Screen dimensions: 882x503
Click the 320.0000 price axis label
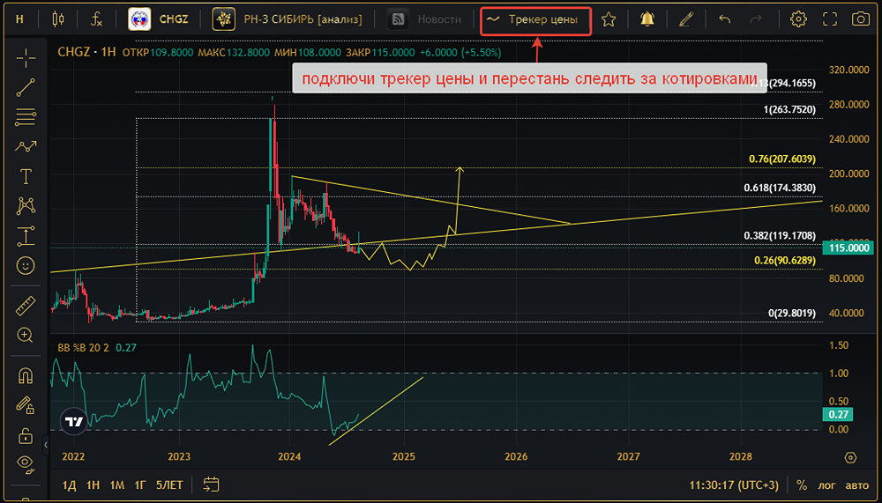849,70
